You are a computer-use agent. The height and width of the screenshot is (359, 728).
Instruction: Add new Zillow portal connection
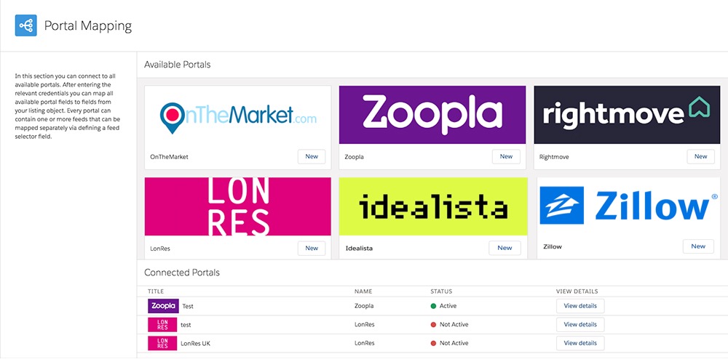[698, 246]
